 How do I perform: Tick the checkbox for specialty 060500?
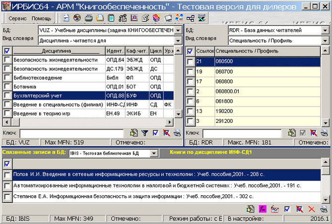coord(190,61)
